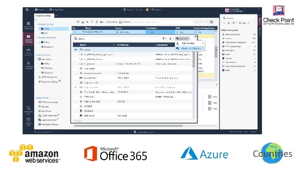The width and height of the screenshot is (303, 170).
Task: Open the Command Line sidebar icon
Action: tap(28, 110)
